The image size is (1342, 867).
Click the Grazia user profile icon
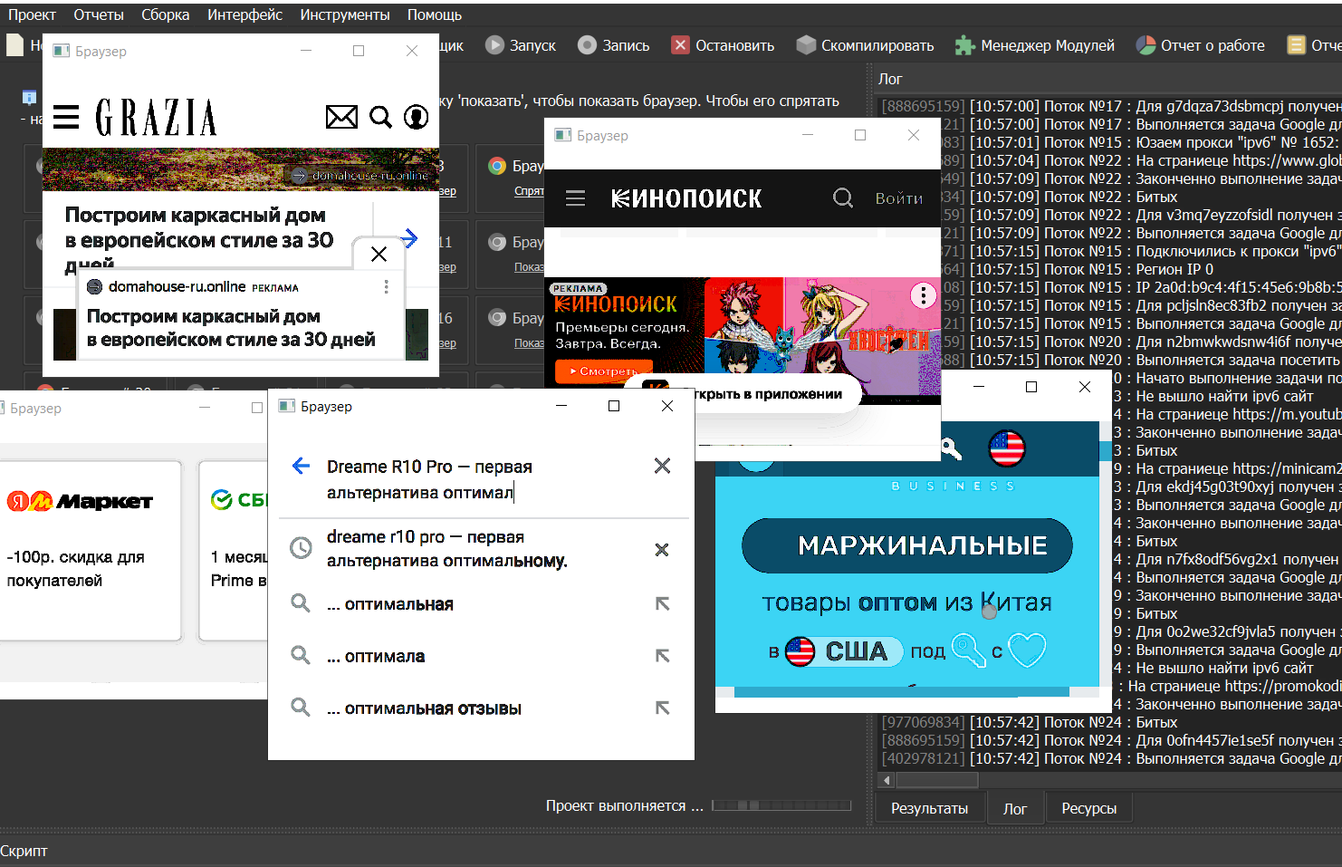pyautogui.click(x=416, y=117)
